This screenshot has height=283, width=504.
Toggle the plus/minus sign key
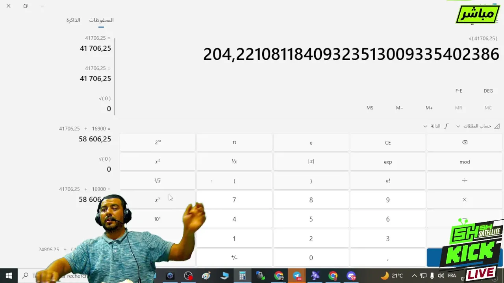234,257
